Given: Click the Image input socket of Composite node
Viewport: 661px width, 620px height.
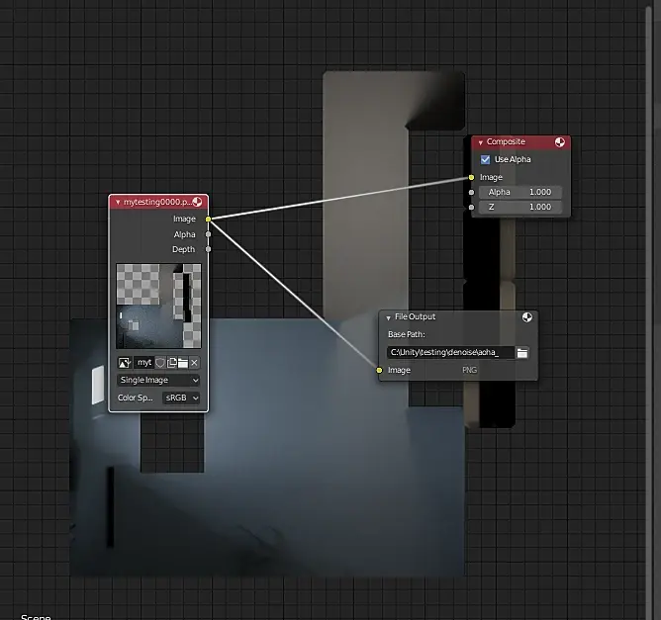Looking at the screenshot, I should [x=471, y=177].
